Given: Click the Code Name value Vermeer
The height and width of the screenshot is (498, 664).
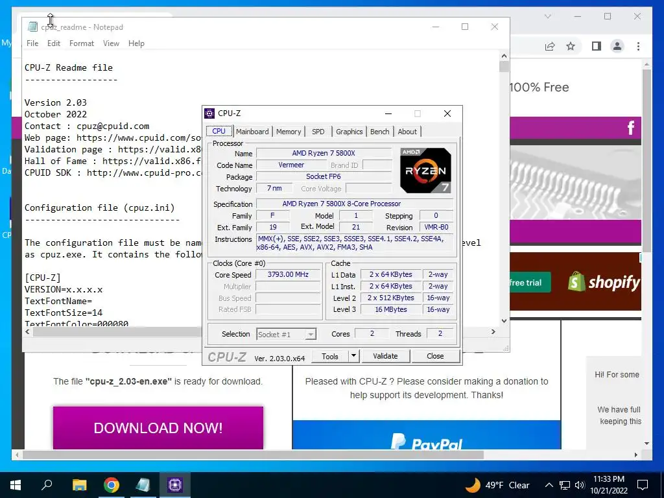Looking at the screenshot, I should tap(291, 165).
